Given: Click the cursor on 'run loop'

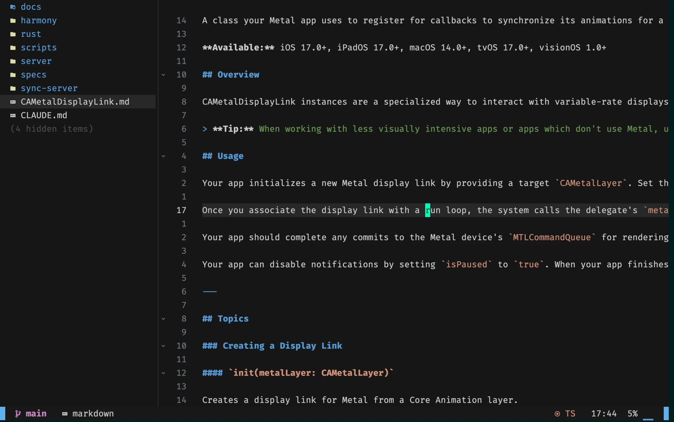Looking at the screenshot, I should pos(428,210).
